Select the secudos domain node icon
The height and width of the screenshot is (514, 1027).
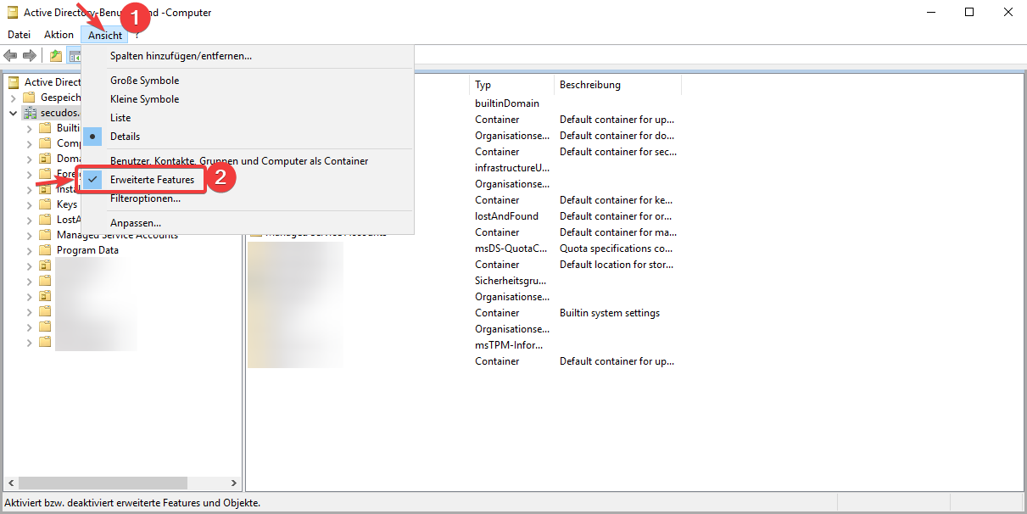pos(31,113)
